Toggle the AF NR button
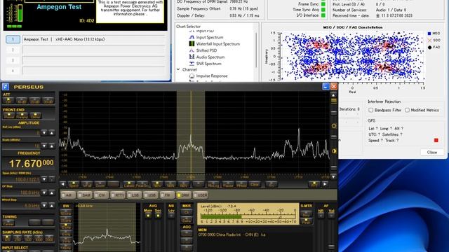The image size is (449, 252). tap(321, 215)
